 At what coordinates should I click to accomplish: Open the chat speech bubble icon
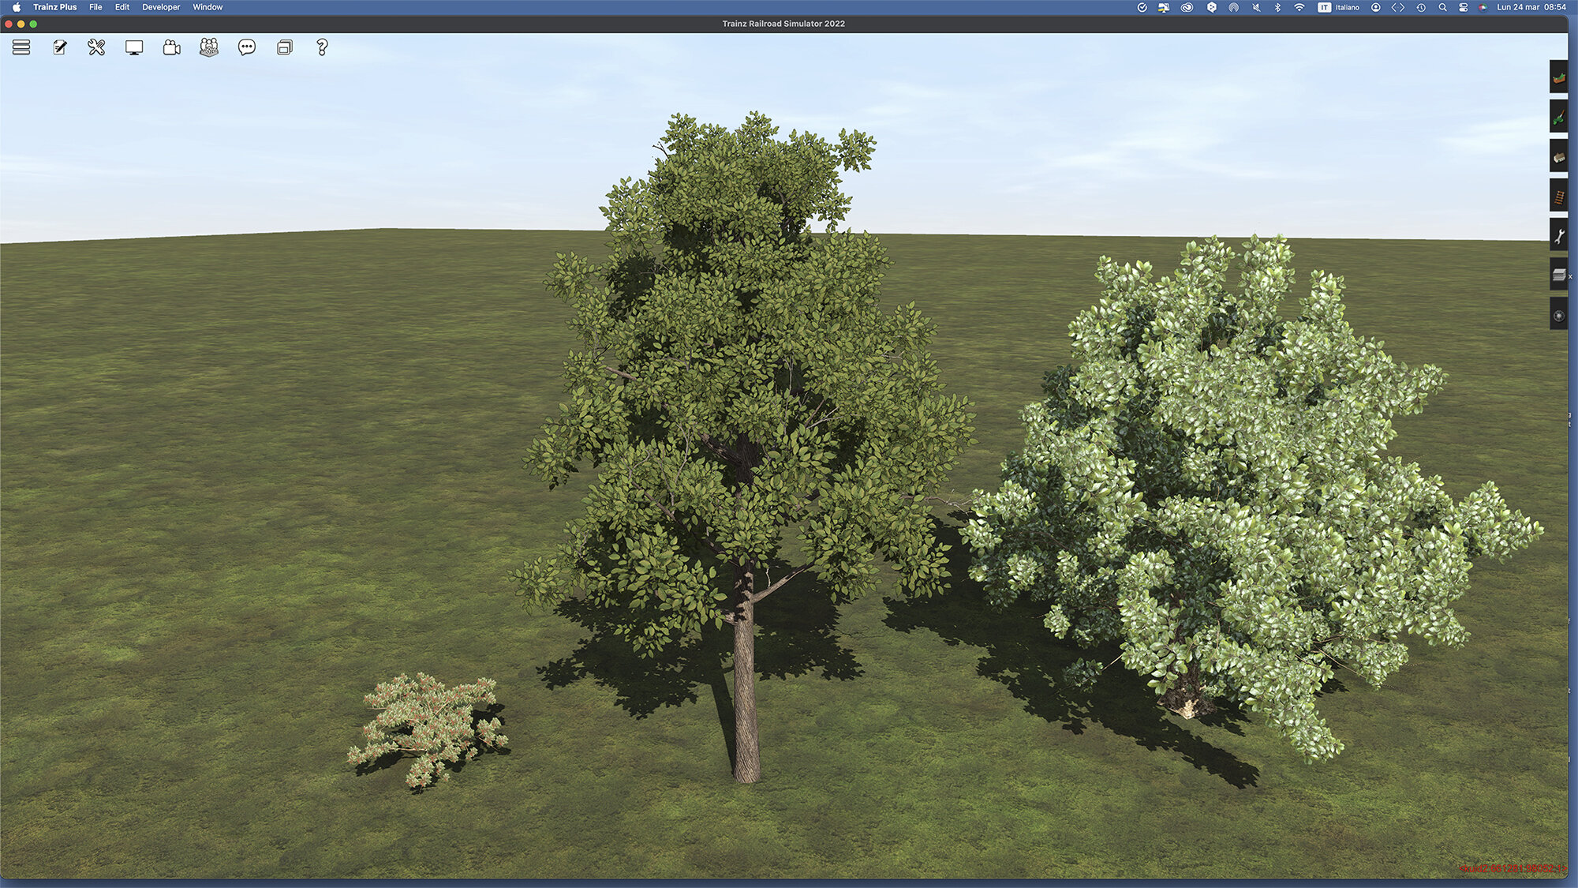pyautogui.click(x=247, y=47)
